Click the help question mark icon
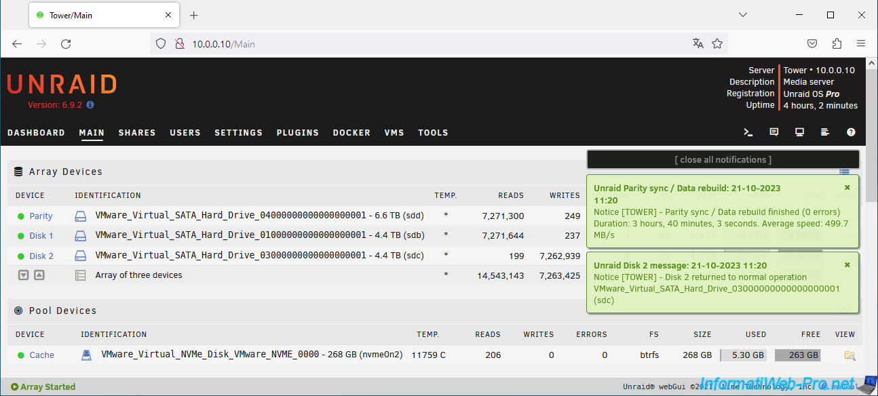Screen dimensions: 878x396 [x=851, y=132]
